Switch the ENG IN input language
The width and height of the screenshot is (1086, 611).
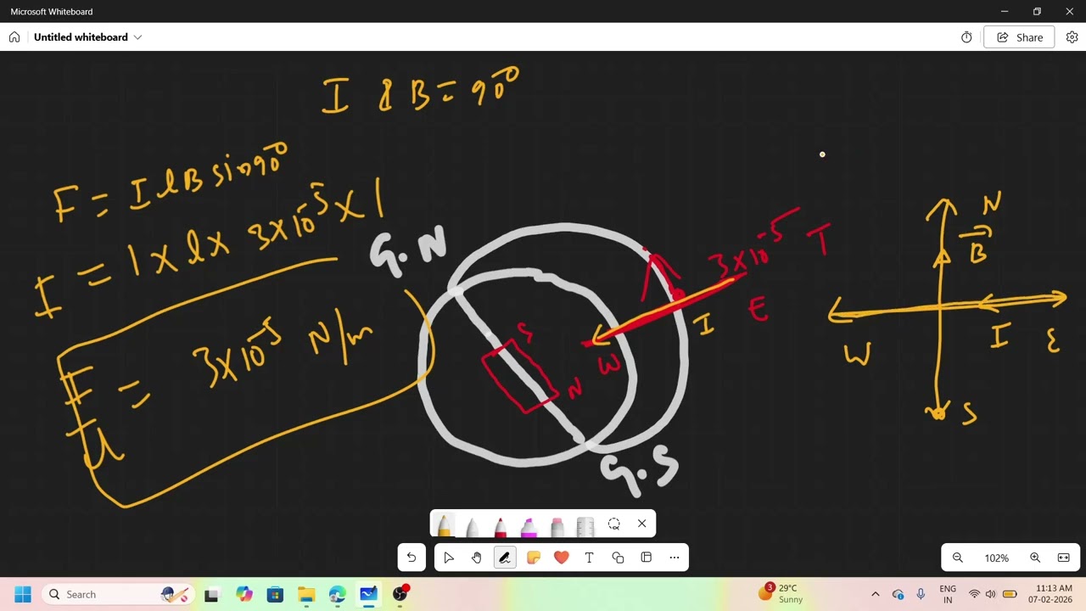(x=948, y=594)
